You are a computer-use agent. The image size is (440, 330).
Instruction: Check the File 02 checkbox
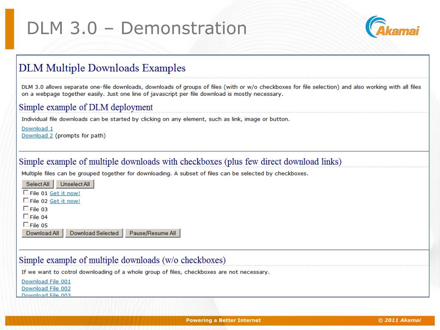click(26, 200)
